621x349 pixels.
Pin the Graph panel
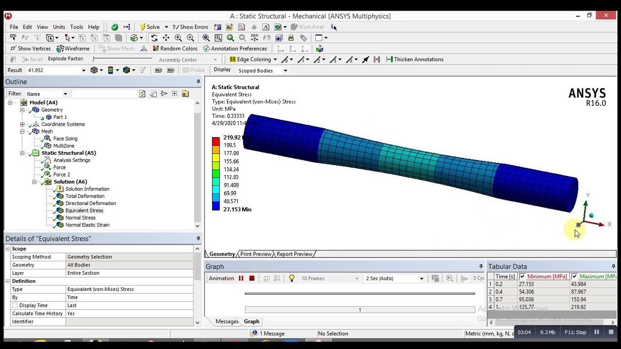[x=481, y=267]
